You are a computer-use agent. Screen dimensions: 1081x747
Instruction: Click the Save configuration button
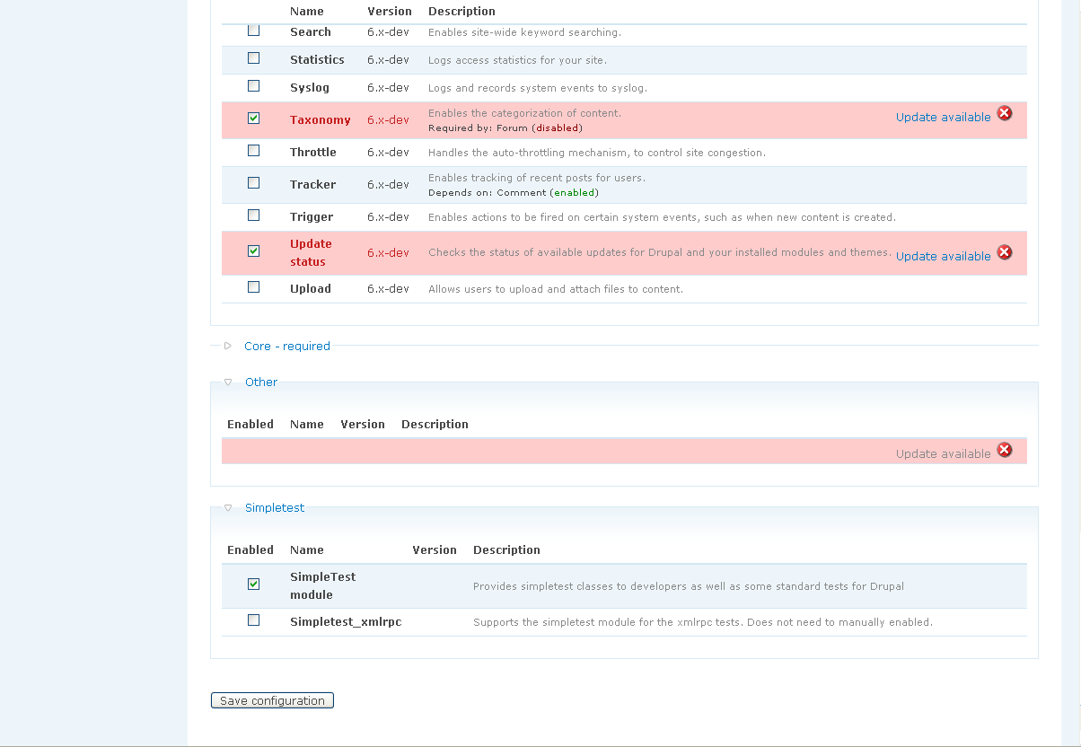pyautogui.click(x=272, y=700)
